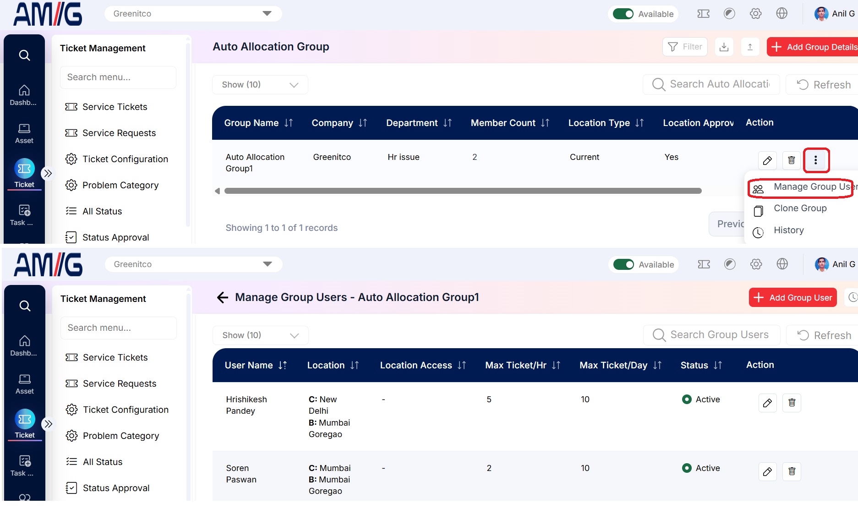Delete the Soren Paswan user row
Image resolution: width=858 pixels, height=509 pixels.
pos(792,471)
